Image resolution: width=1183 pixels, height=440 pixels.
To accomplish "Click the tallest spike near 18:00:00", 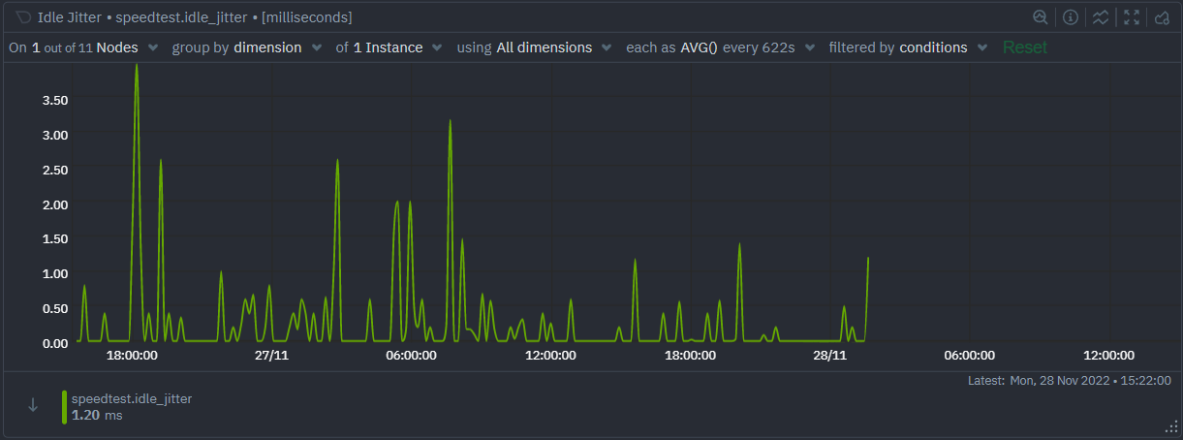I will pyautogui.click(x=137, y=68).
